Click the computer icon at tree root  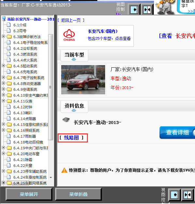coord(4,19)
